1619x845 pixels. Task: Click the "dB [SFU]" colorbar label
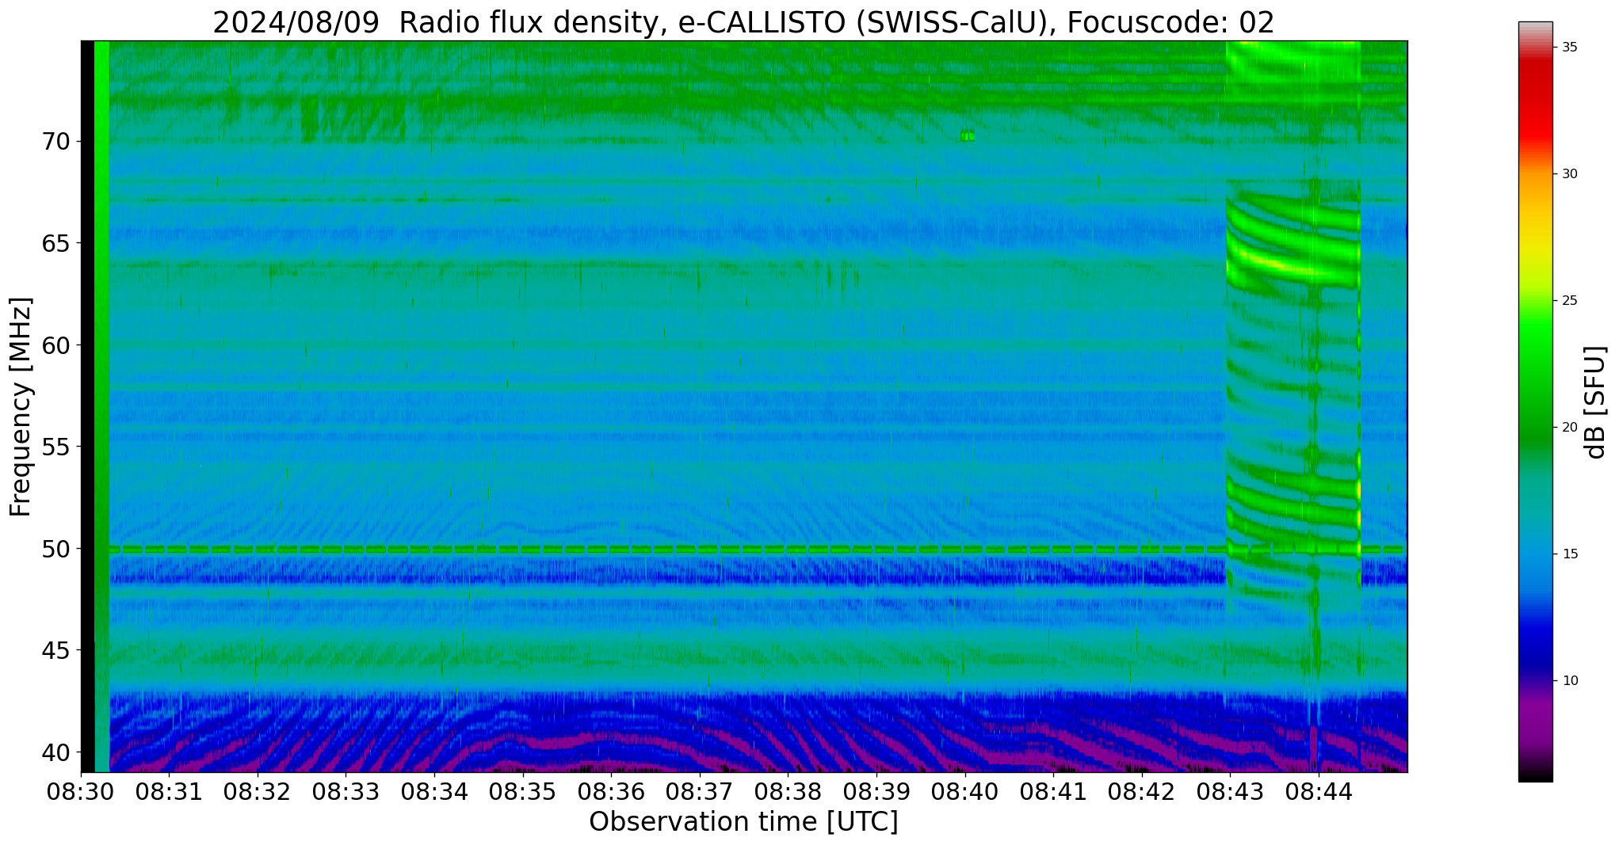click(1594, 402)
